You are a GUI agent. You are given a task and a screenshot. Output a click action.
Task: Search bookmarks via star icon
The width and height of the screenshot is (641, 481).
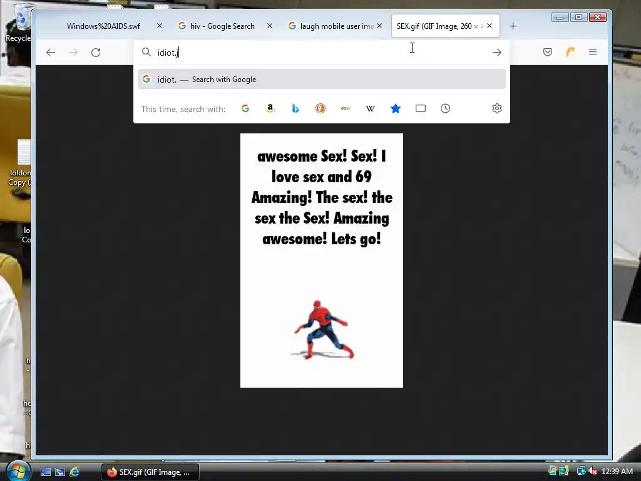(396, 108)
